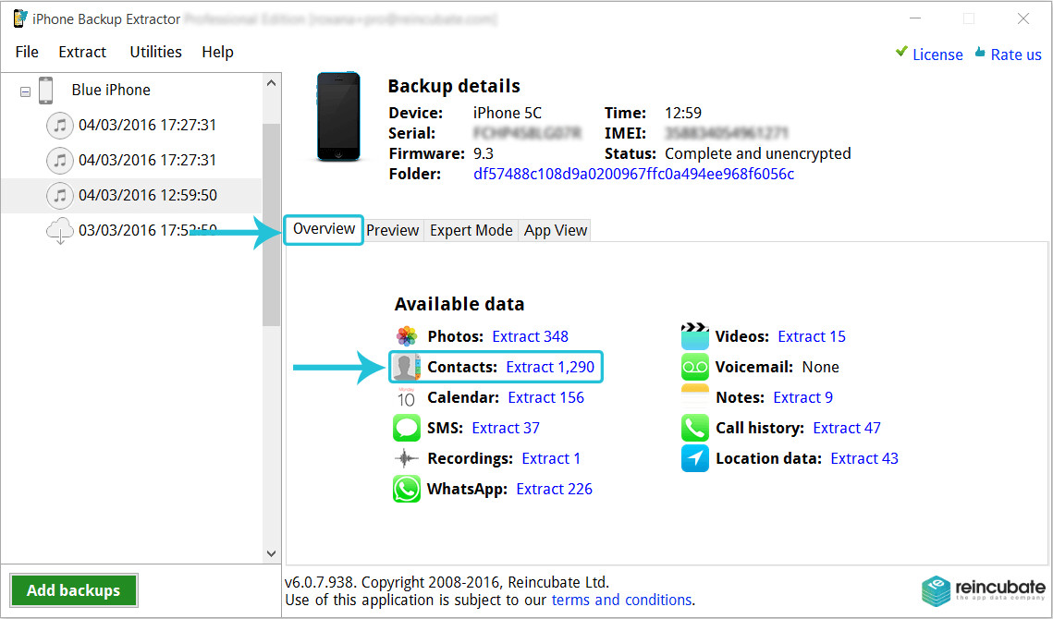Click Extract 15 videos link
This screenshot has height=619, width=1053.
click(x=811, y=336)
